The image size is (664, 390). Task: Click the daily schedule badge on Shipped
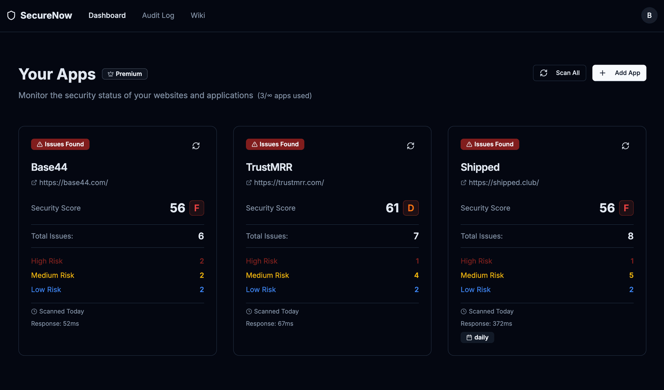coord(477,337)
